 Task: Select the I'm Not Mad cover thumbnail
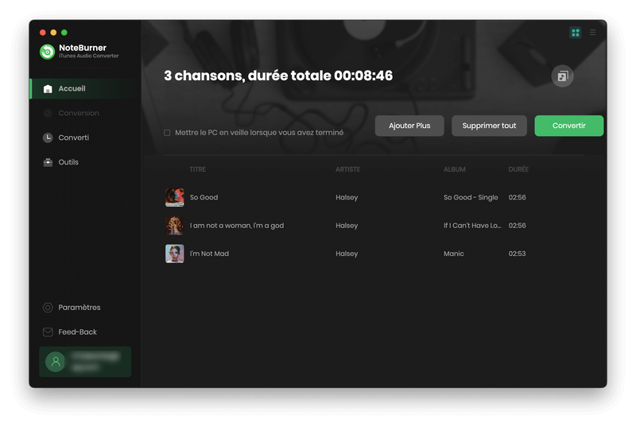pos(174,254)
